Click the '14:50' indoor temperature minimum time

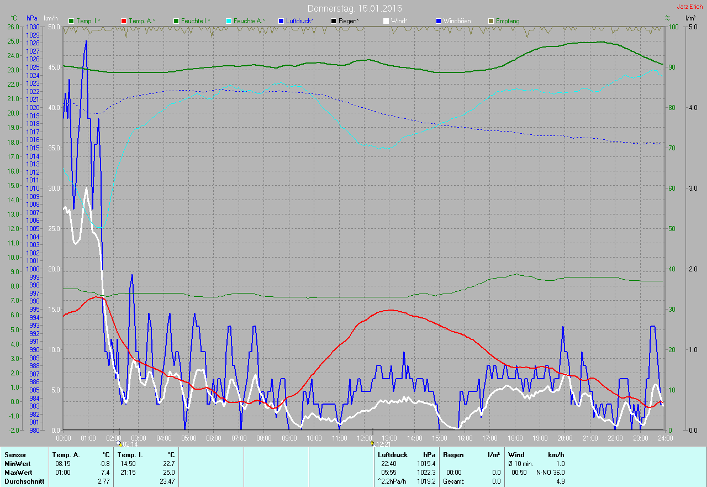128,464
